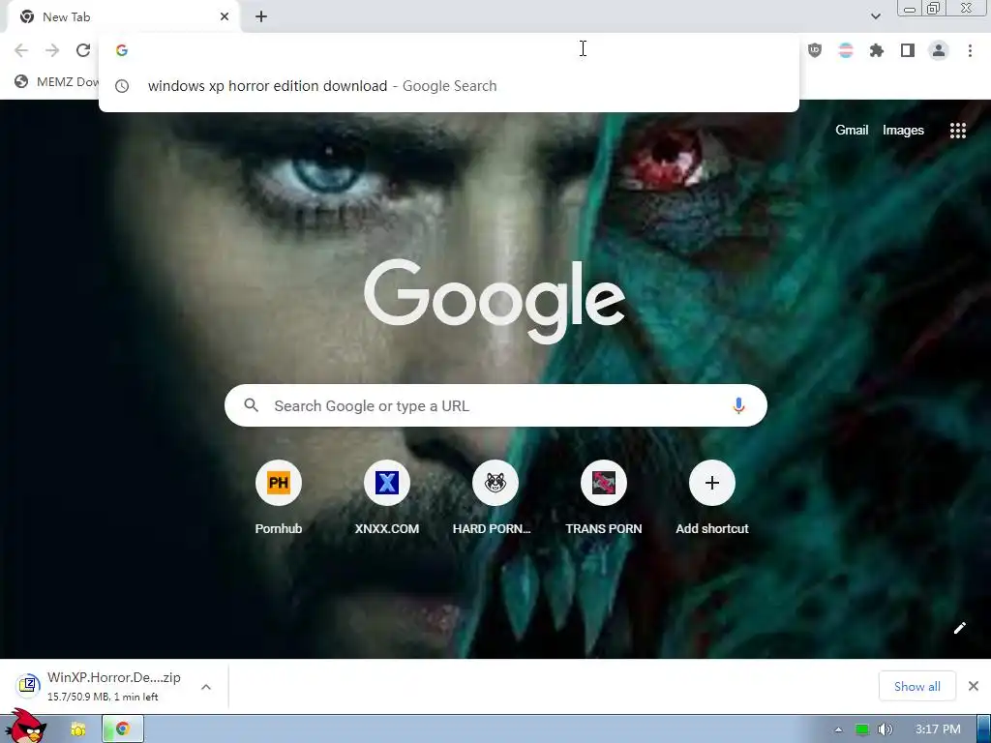Open Chrome's three-dot menu
This screenshot has height=743, width=991.
pyautogui.click(x=970, y=50)
